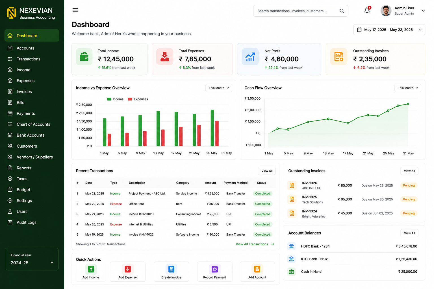This screenshot has width=434, height=289.
Task: Click the red Expenses legend swatch
Action: pos(130,99)
